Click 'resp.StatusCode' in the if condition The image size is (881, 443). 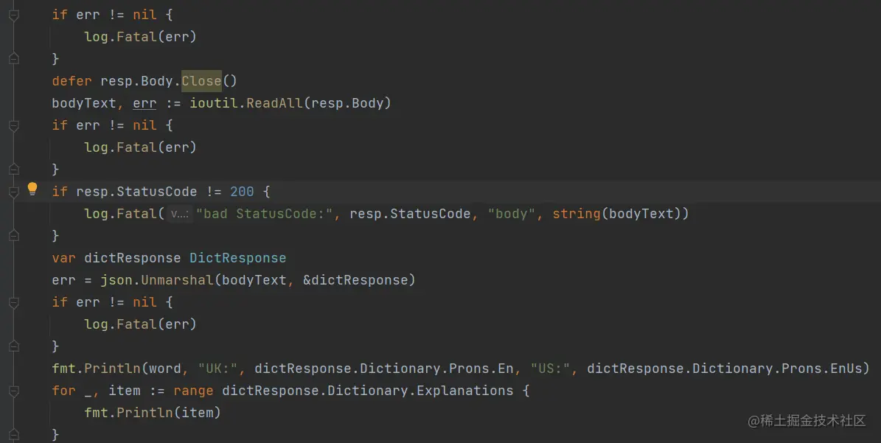click(x=136, y=192)
